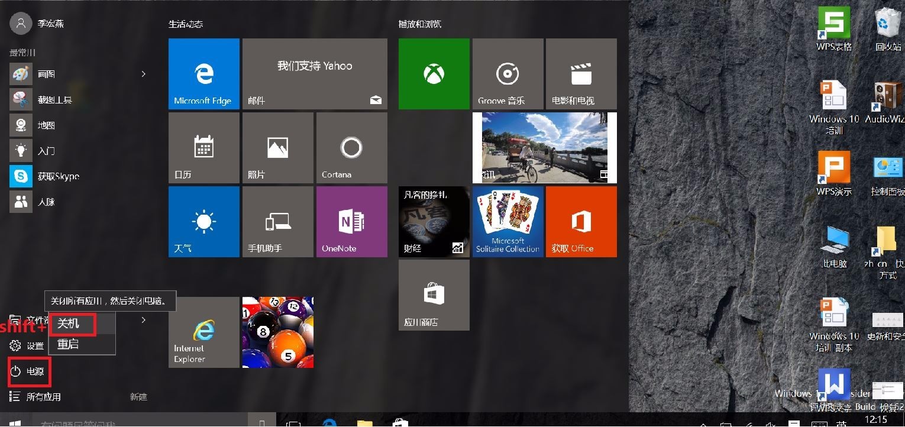Open the 电影和电视 tile
The width and height of the screenshot is (905, 427).
[581, 74]
